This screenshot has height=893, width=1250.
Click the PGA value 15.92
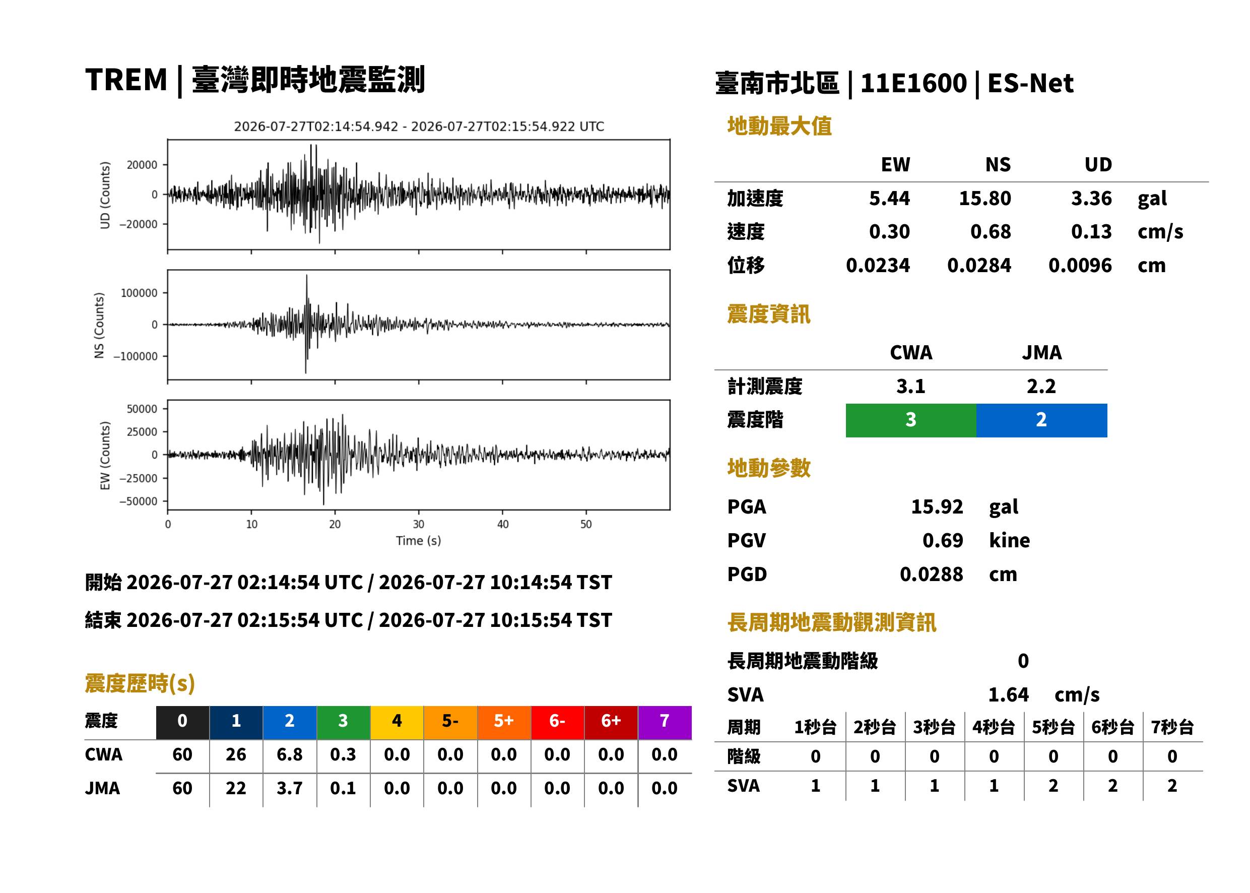tap(937, 506)
